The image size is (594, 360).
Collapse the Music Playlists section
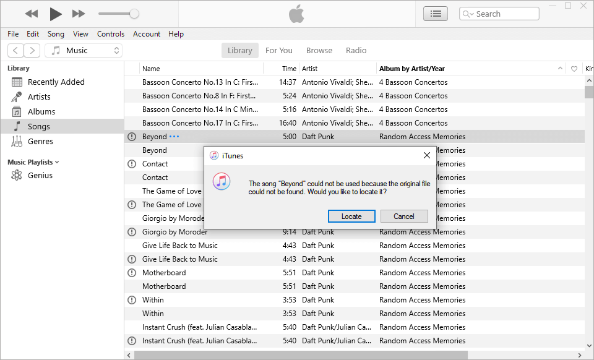[58, 162]
